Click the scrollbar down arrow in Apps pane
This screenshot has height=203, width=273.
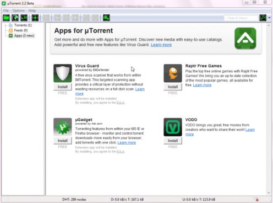tap(269, 193)
